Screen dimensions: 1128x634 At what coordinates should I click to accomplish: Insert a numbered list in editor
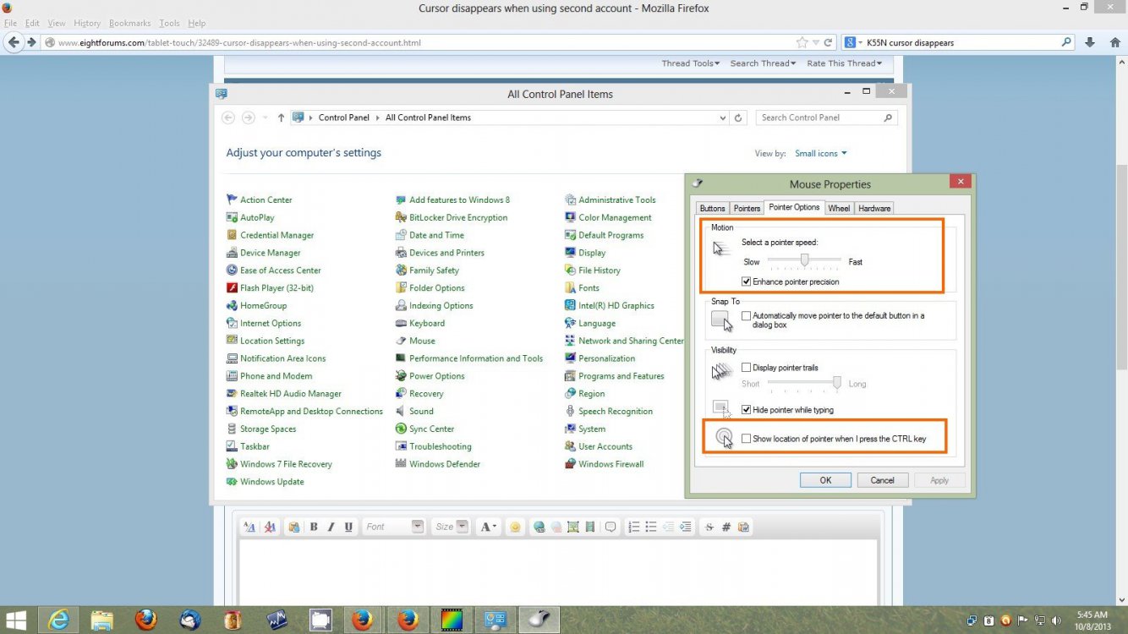634,527
